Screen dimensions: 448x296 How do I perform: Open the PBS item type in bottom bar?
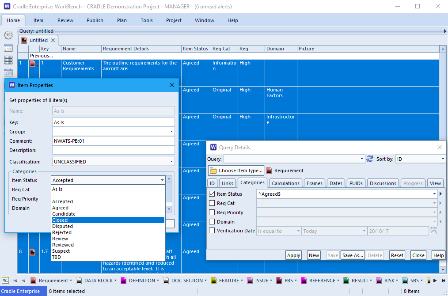pos(287,281)
